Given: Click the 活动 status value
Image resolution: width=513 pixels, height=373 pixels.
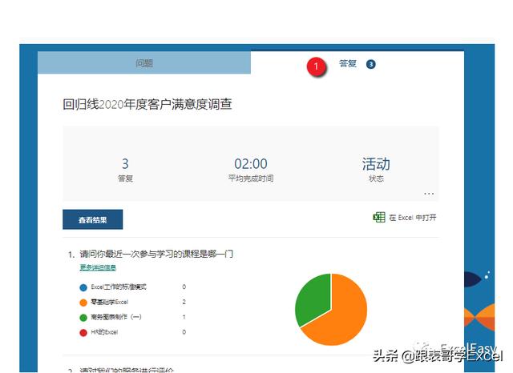Looking at the screenshot, I should (375, 164).
